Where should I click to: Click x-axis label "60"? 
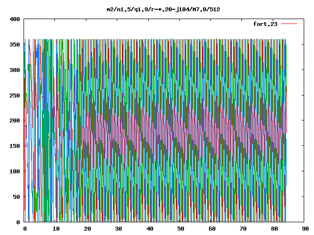point(212,229)
